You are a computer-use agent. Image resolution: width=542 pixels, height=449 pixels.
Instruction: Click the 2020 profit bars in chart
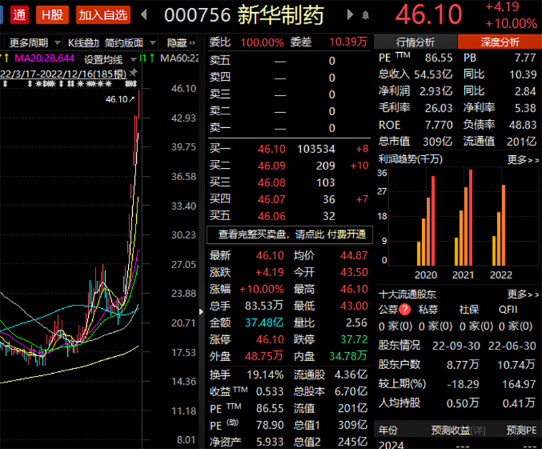426,221
